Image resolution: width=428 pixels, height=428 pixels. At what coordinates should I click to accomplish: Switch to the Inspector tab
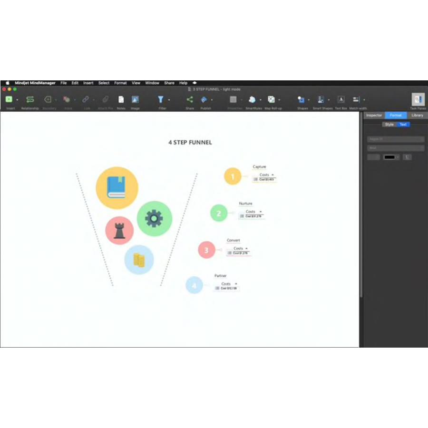click(x=374, y=115)
